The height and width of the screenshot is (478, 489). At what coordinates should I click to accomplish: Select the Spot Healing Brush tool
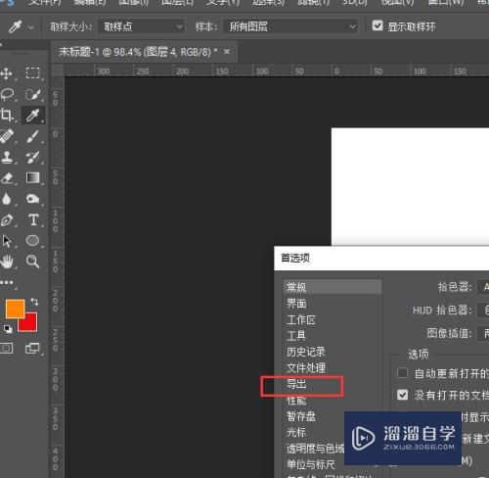pyautogui.click(x=7, y=136)
